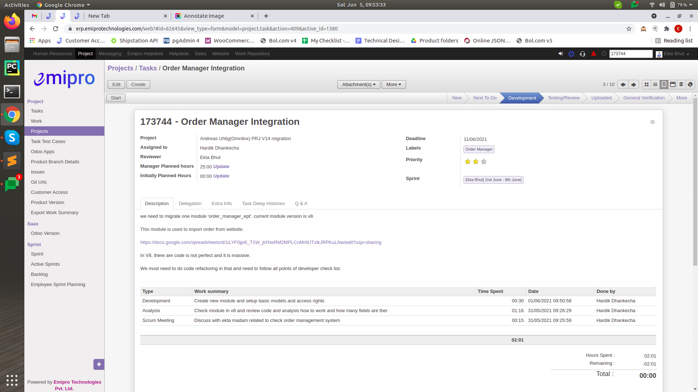Open the Gantt view icon
Image resolution: width=698 pixels, height=392 pixels.
coord(681,85)
